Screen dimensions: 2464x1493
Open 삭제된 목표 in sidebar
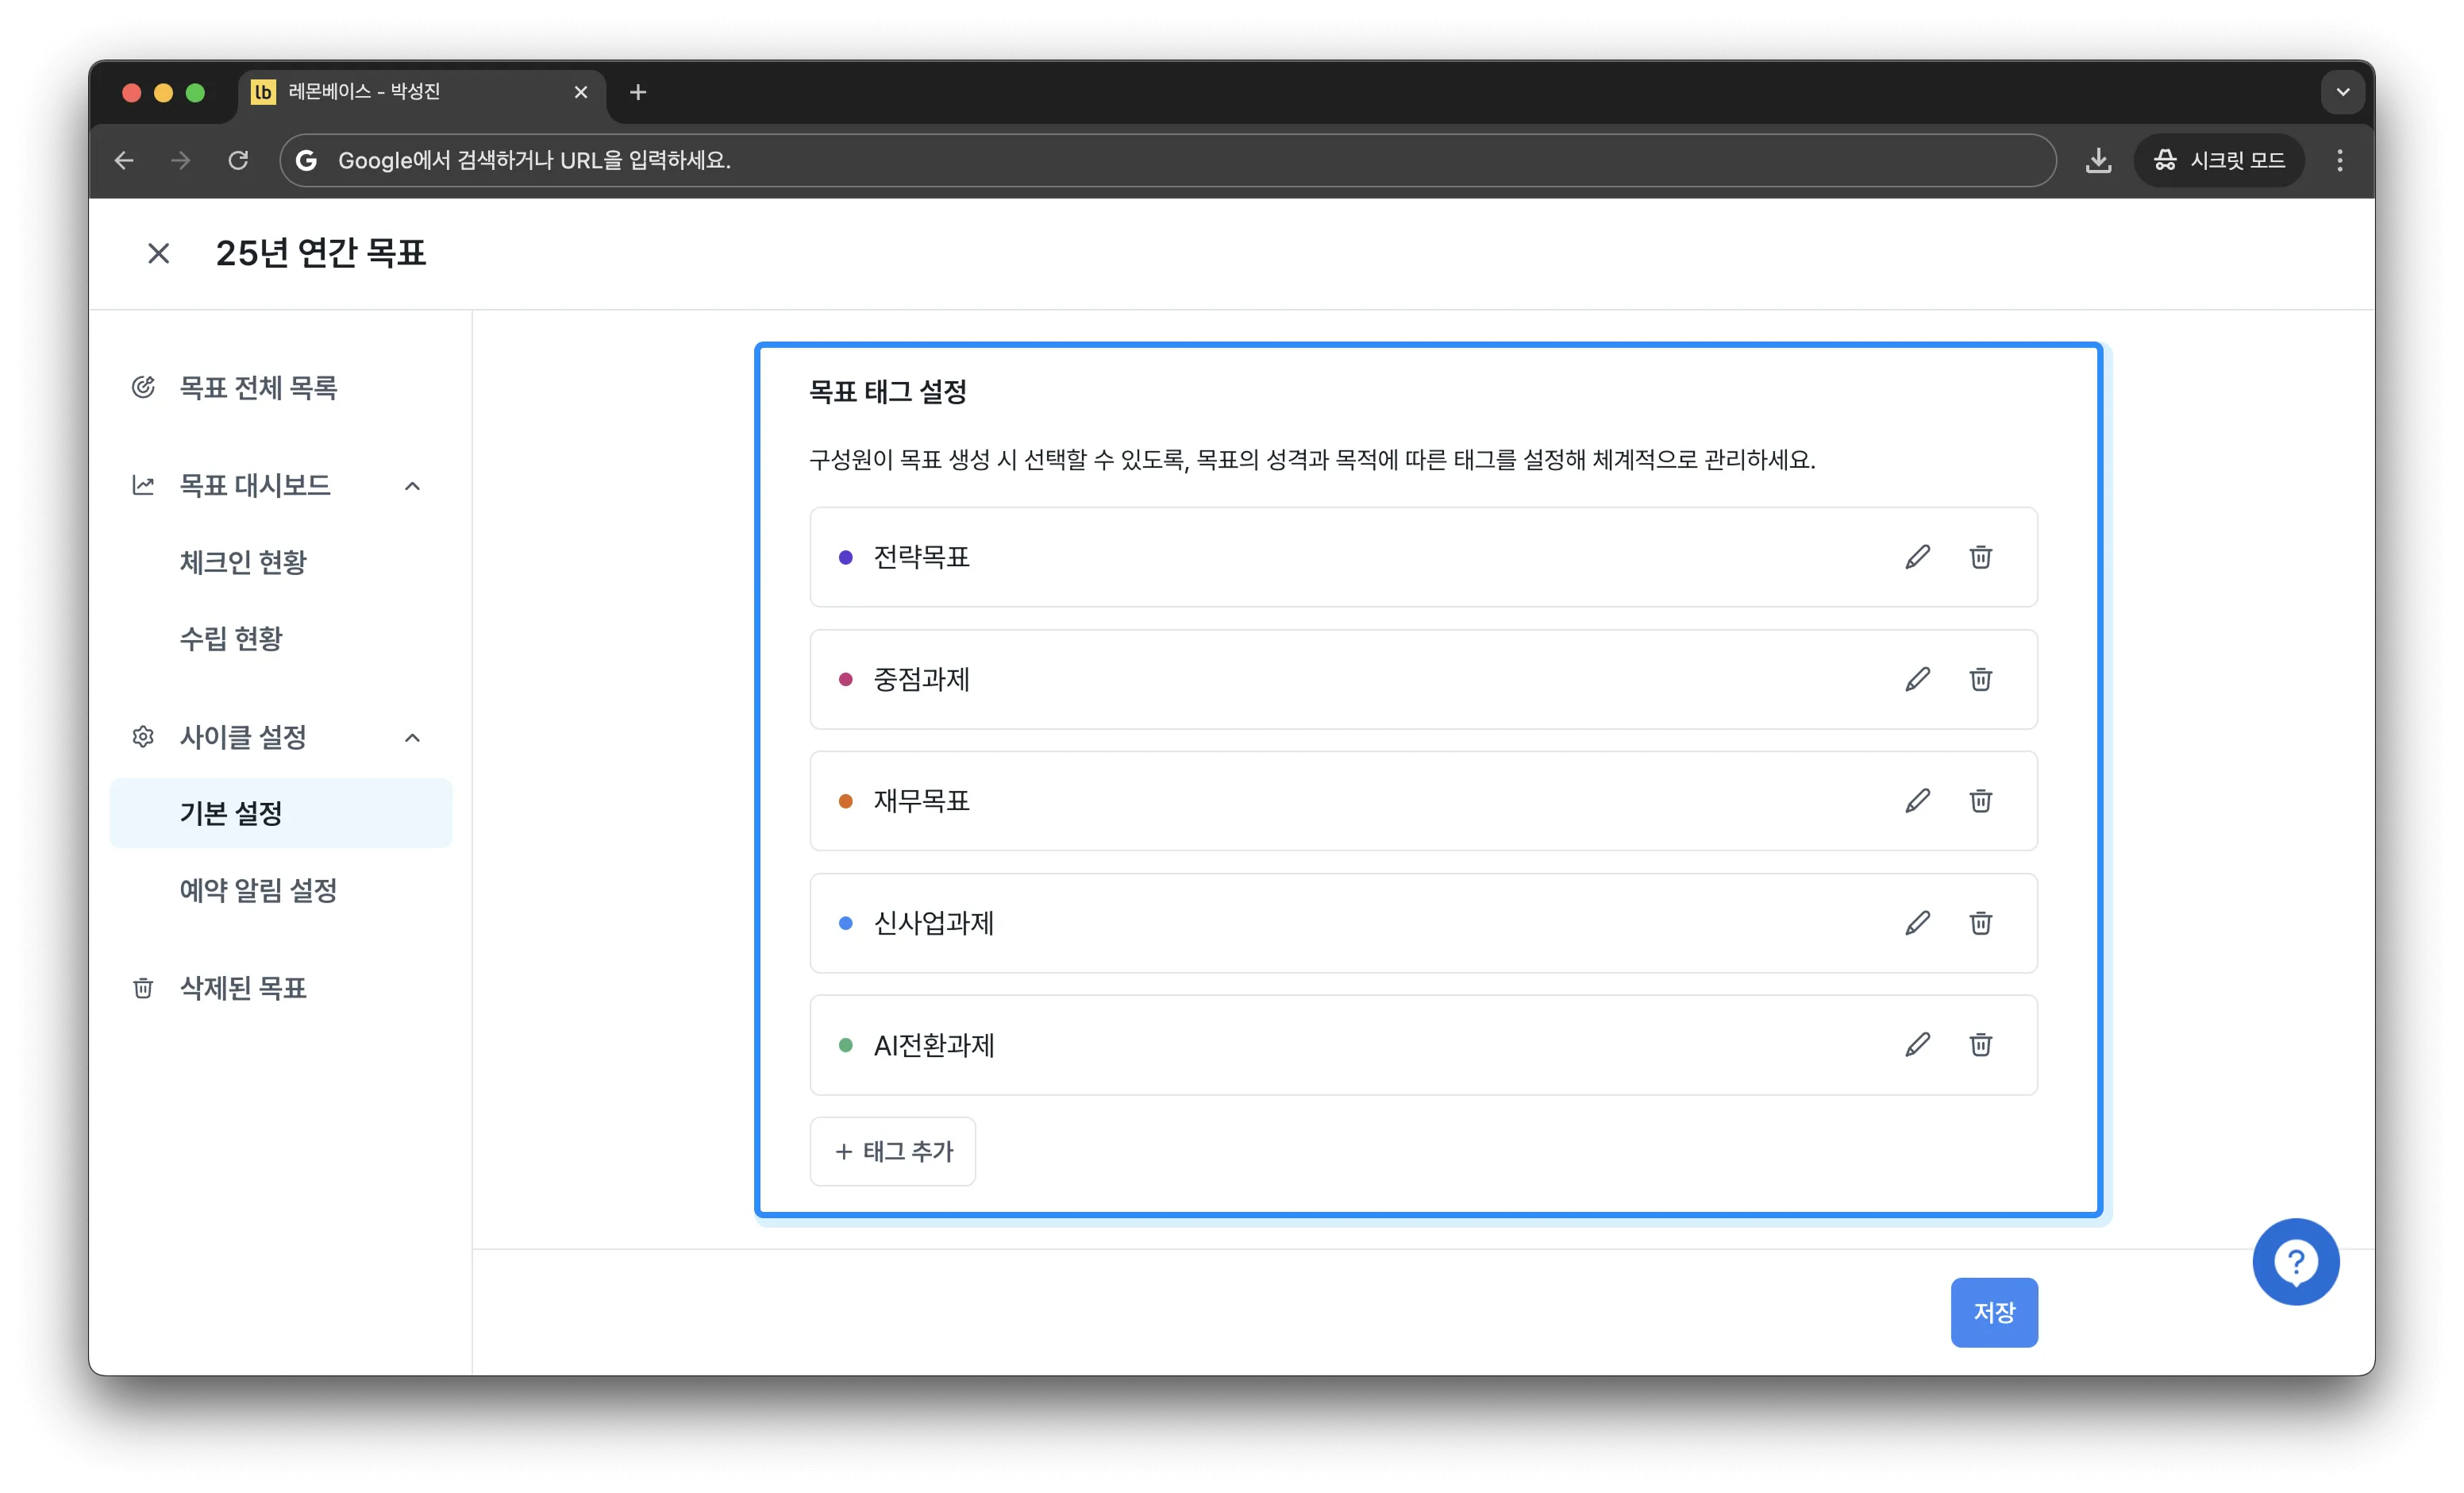point(243,989)
